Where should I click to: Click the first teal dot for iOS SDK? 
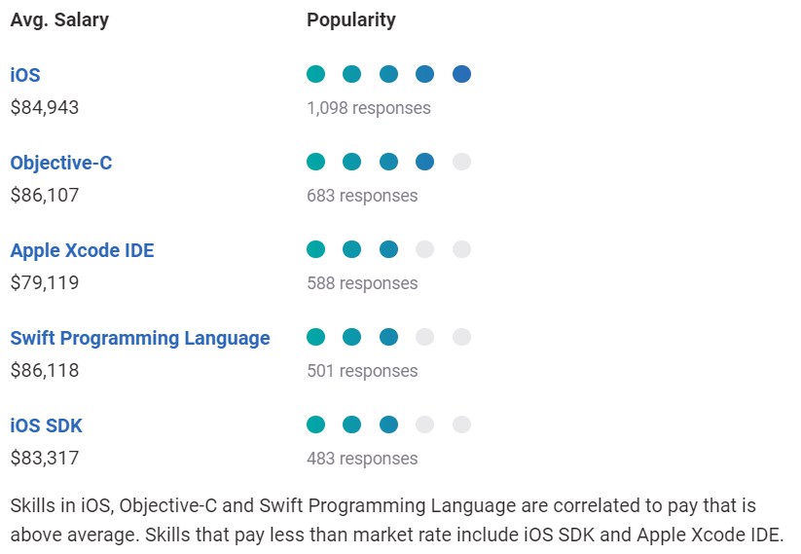pos(315,425)
